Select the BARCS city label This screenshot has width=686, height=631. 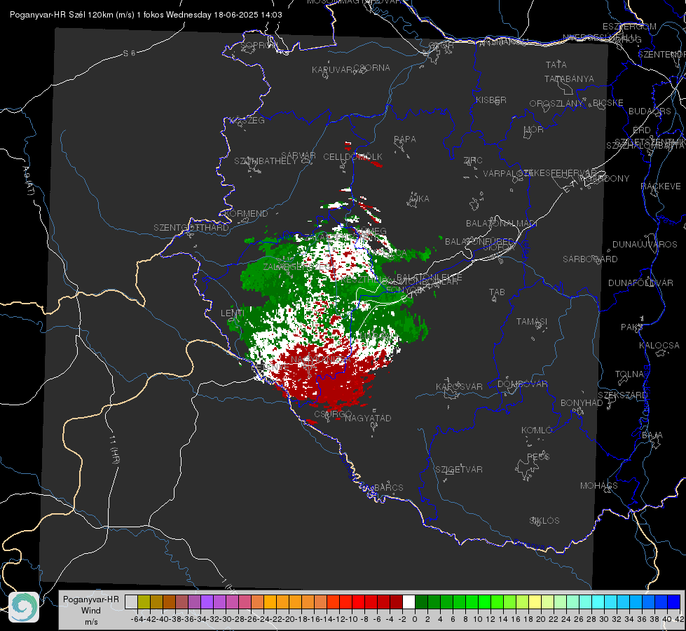point(388,487)
